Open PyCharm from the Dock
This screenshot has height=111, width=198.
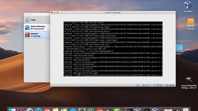(x=91, y=110)
